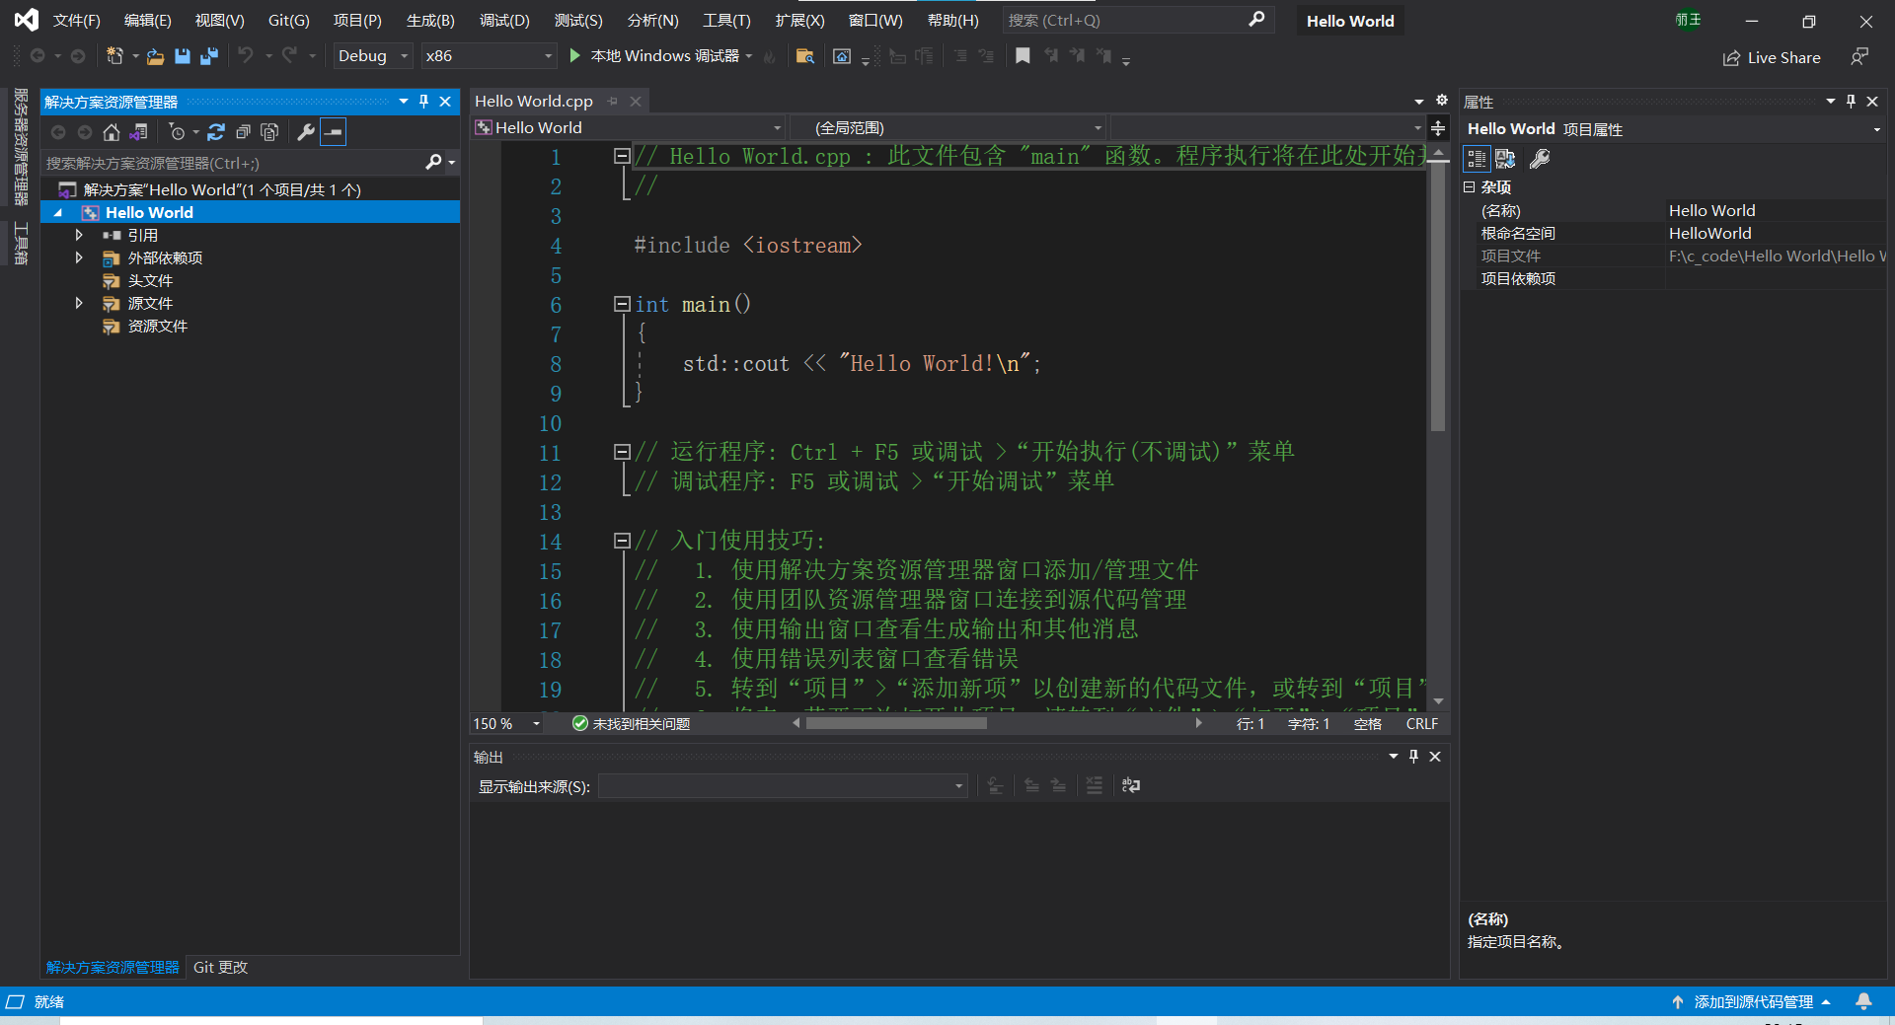Click the Undo arrow icon
Viewport: 1895px width, 1025px height.
pos(246,56)
